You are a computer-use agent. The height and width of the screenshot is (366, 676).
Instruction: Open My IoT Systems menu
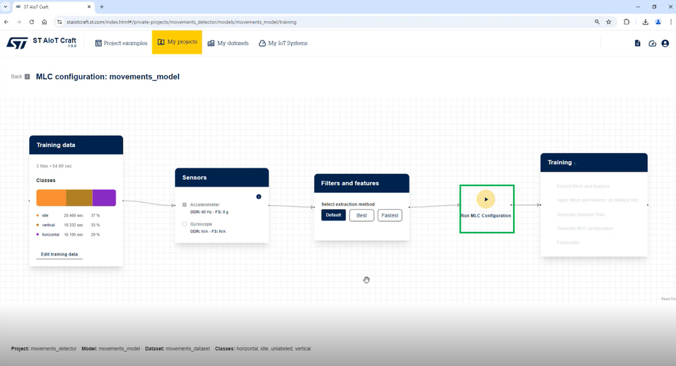pyautogui.click(x=283, y=43)
